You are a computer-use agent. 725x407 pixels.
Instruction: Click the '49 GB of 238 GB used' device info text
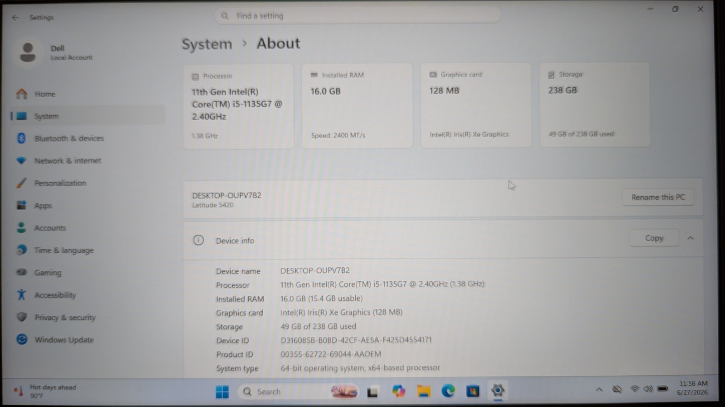318,326
